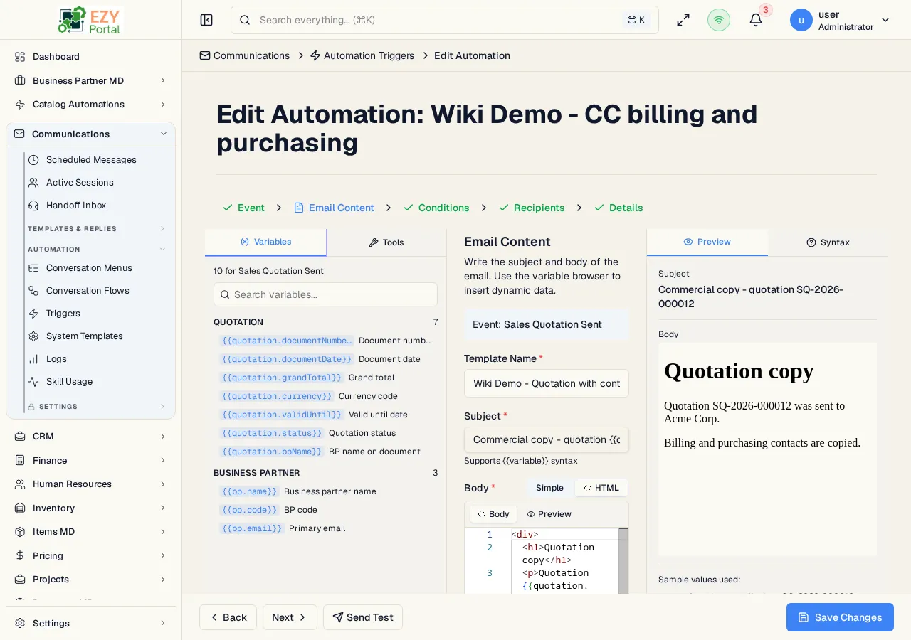Select the Body code view toggle

[x=493, y=514]
